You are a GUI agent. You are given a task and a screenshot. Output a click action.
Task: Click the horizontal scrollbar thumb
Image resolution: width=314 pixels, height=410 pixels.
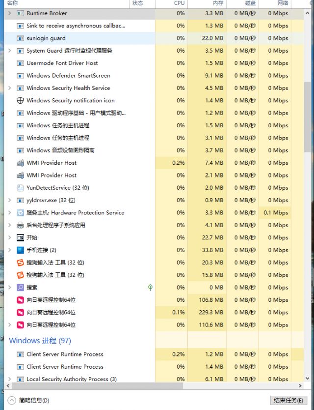(97, 386)
